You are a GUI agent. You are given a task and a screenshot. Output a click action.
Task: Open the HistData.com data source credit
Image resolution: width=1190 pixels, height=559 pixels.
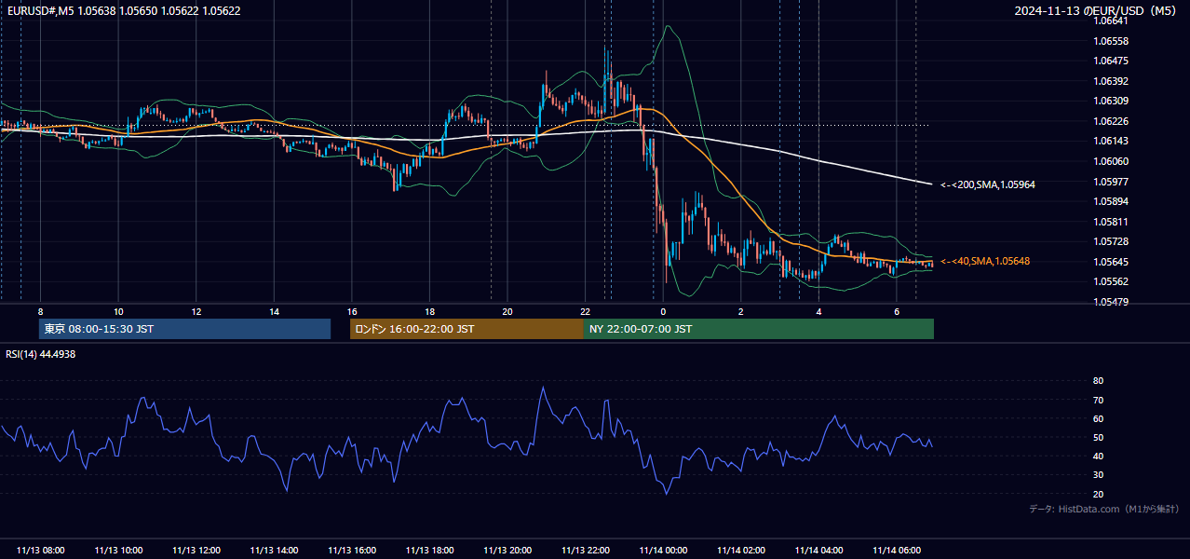tap(1104, 509)
